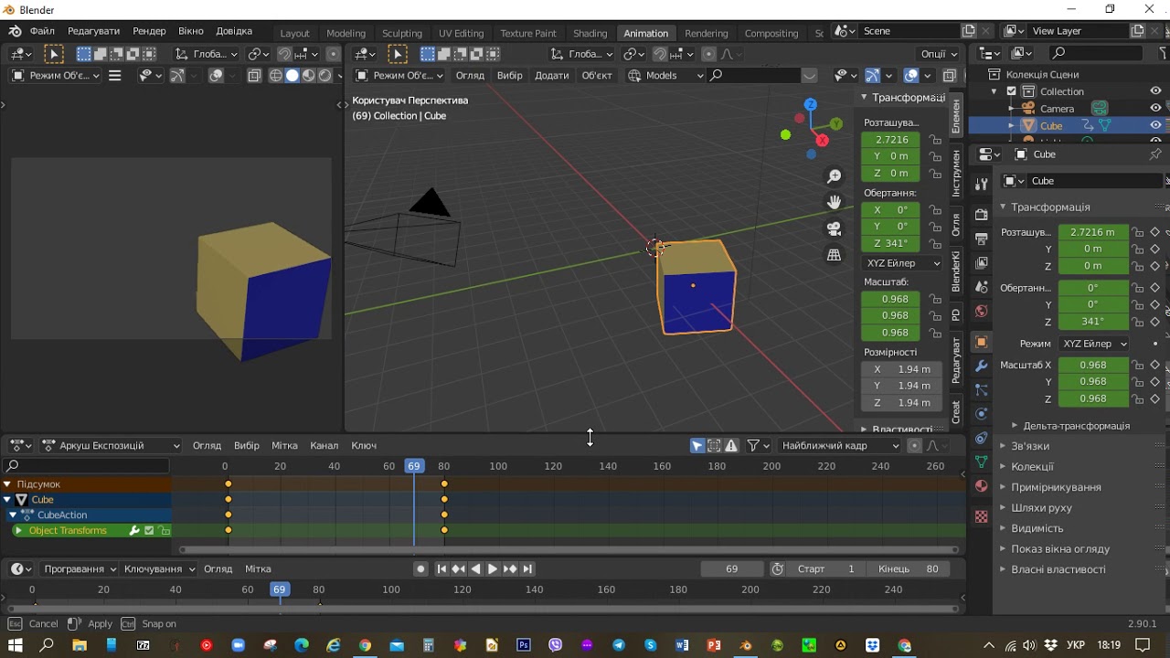This screenshot has width=1170, height=658.
Task: Toggle visibility eye for Cube in outliner
Action: point(1155,125)
